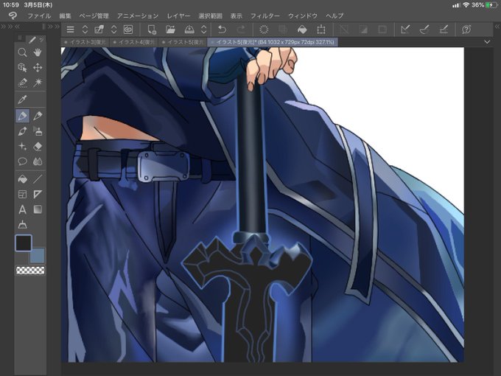The height and width of the screenshot is (376, 501).
Task: Open the help support speech bubble icon
Action: (466, 29)
